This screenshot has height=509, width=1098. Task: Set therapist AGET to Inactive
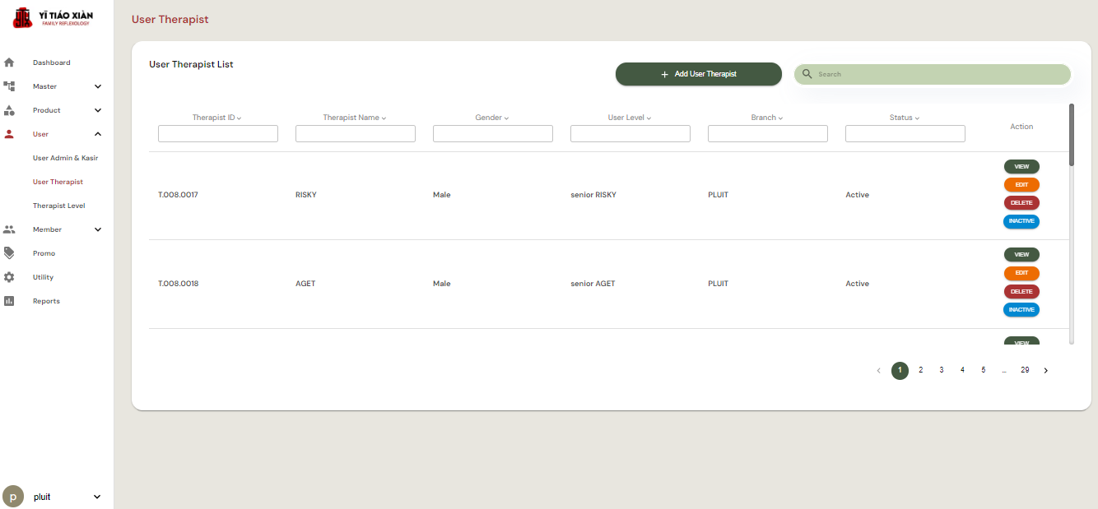[x=1021, y=310]
